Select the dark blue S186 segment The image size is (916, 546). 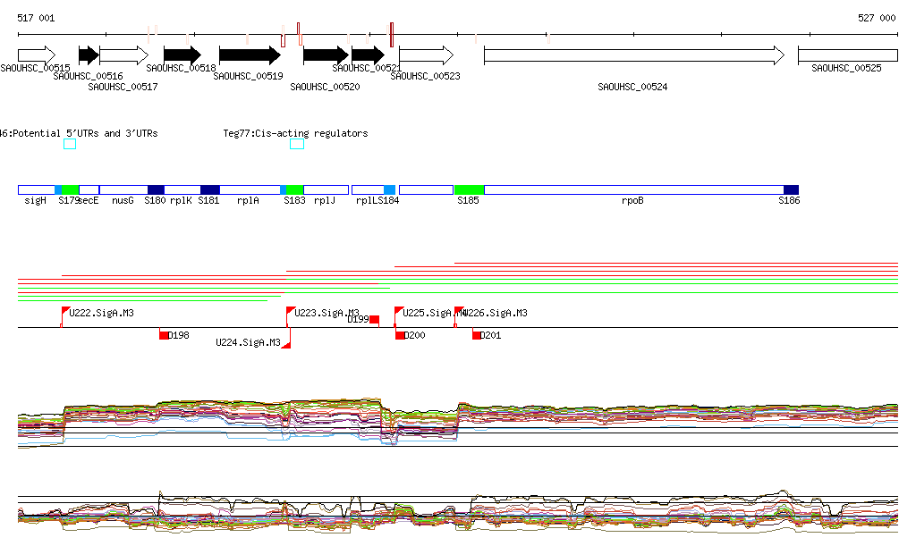pos(791,189)
